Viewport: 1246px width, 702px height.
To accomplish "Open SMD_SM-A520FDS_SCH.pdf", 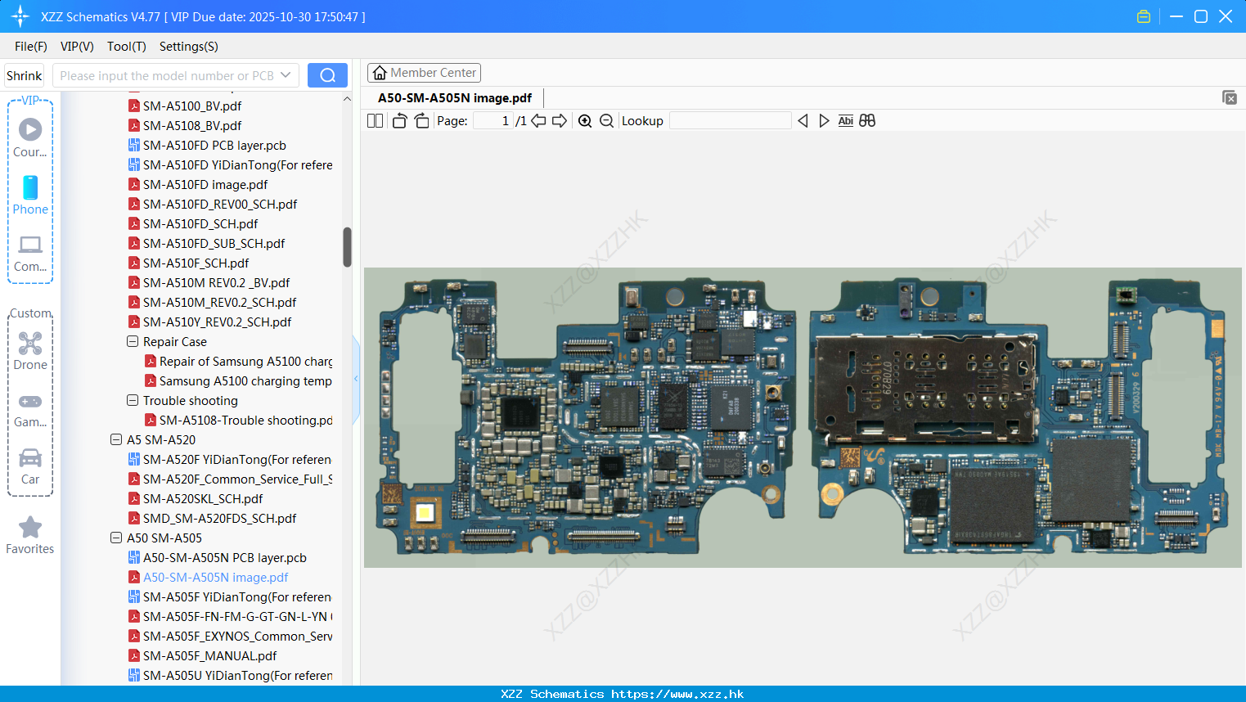I will click(219, 518).
